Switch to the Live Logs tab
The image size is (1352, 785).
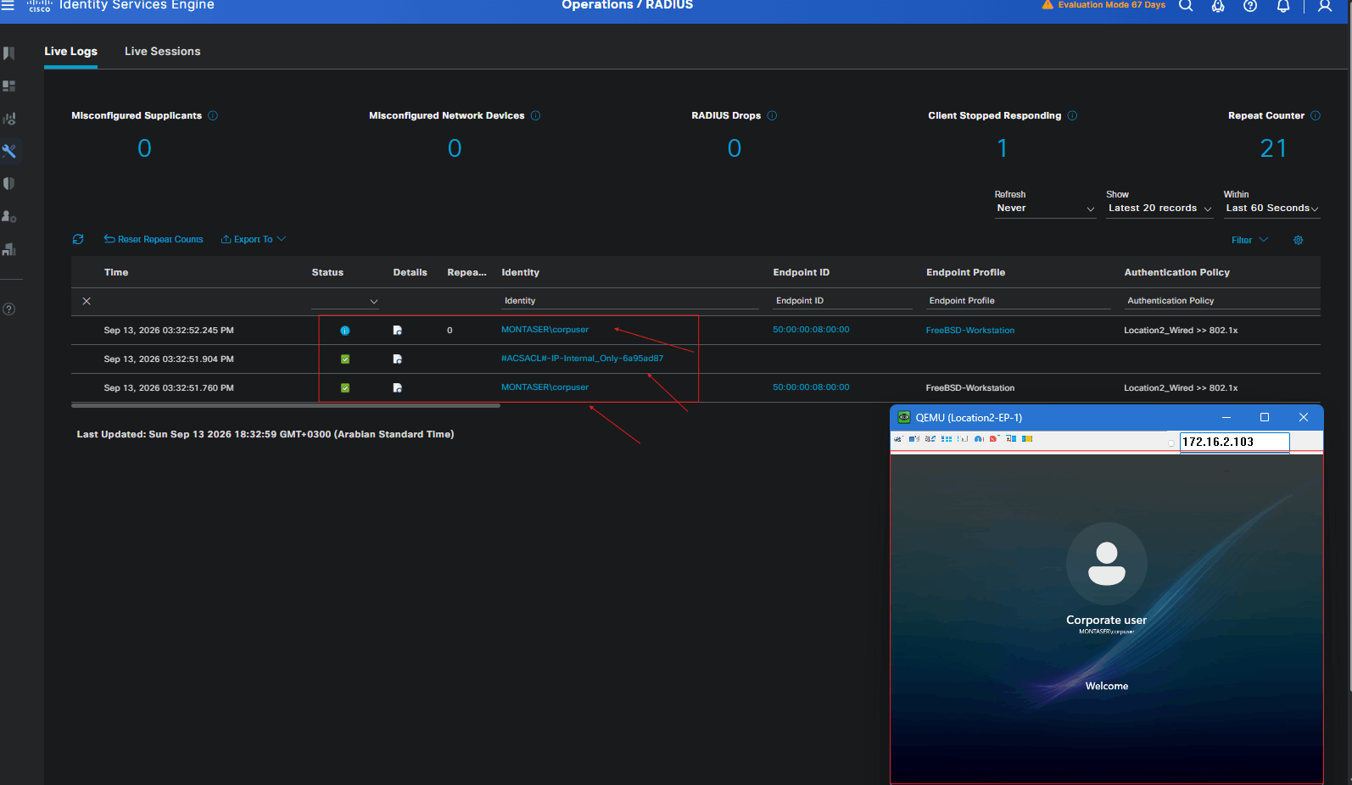(x=71, y=52)
